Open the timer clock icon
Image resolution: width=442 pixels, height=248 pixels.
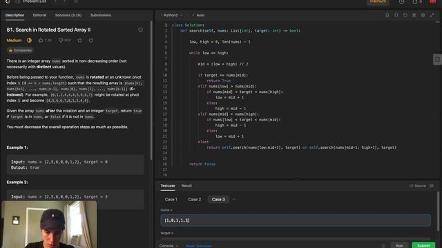click(401, 2)
